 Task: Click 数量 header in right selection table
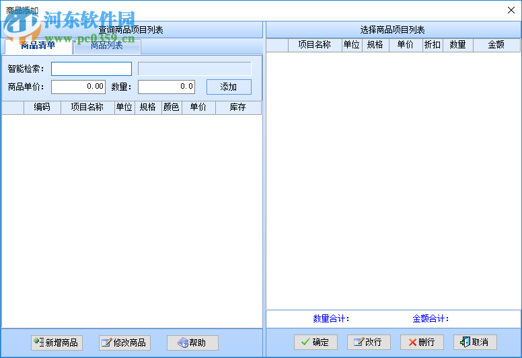coord(458,45)
